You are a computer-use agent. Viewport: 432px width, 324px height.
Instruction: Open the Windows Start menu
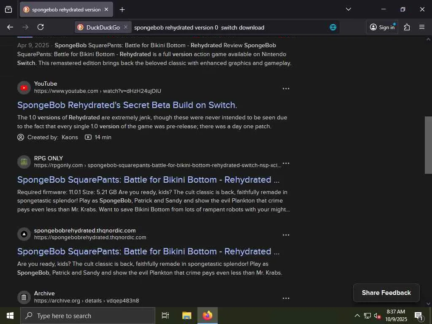coord(10,316)
